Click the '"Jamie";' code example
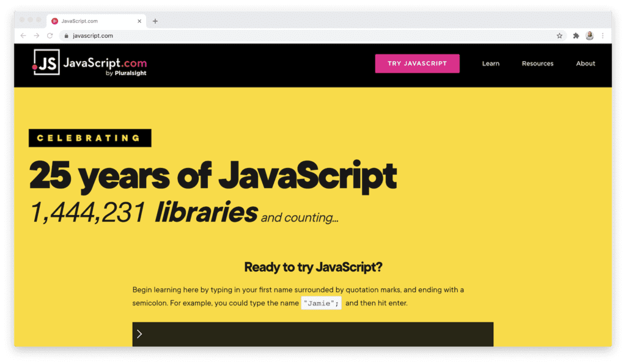This screenshot has width=626, height=364. [322, 304]
